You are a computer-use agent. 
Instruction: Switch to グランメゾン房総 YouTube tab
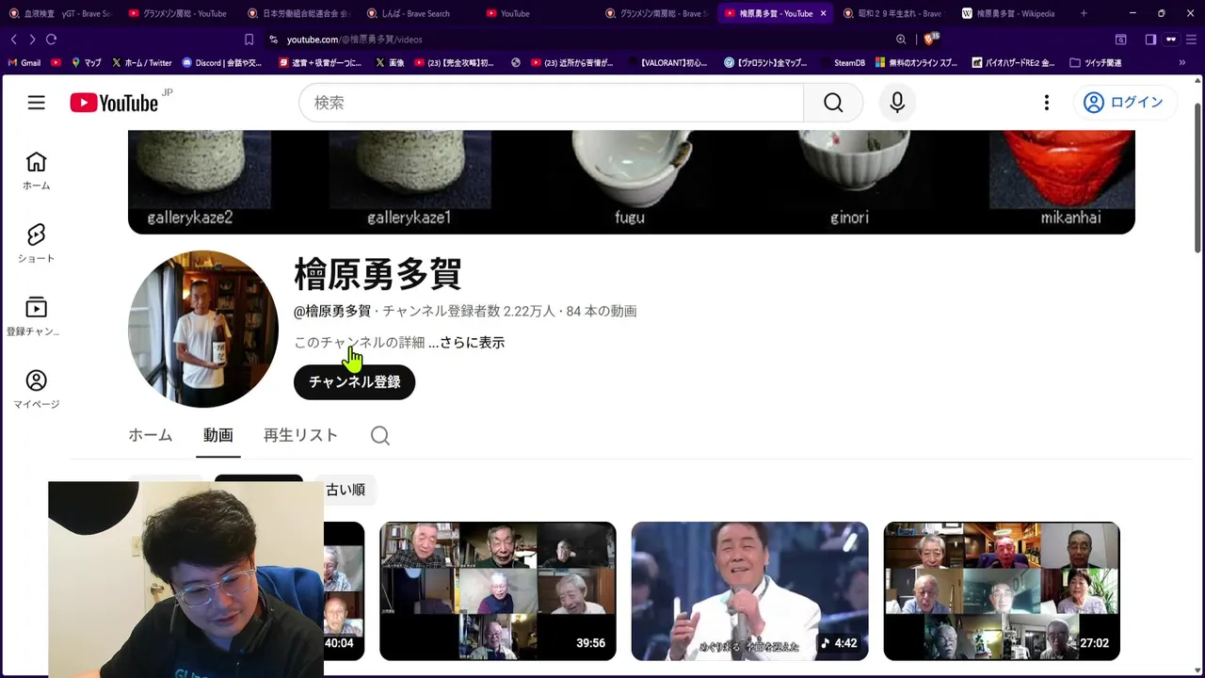tap(177, 13)
